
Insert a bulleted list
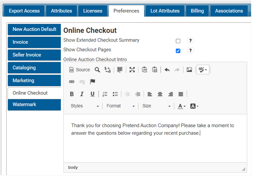[115, 94]
